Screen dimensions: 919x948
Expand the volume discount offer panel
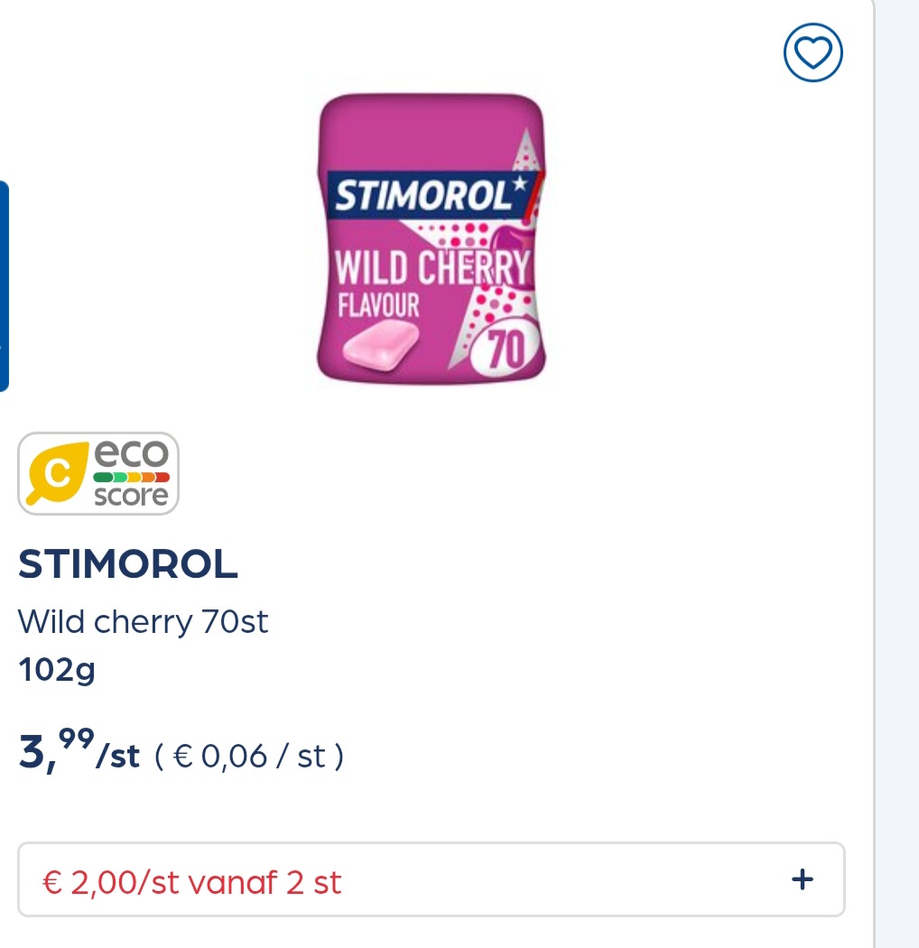tap(431, 878)
